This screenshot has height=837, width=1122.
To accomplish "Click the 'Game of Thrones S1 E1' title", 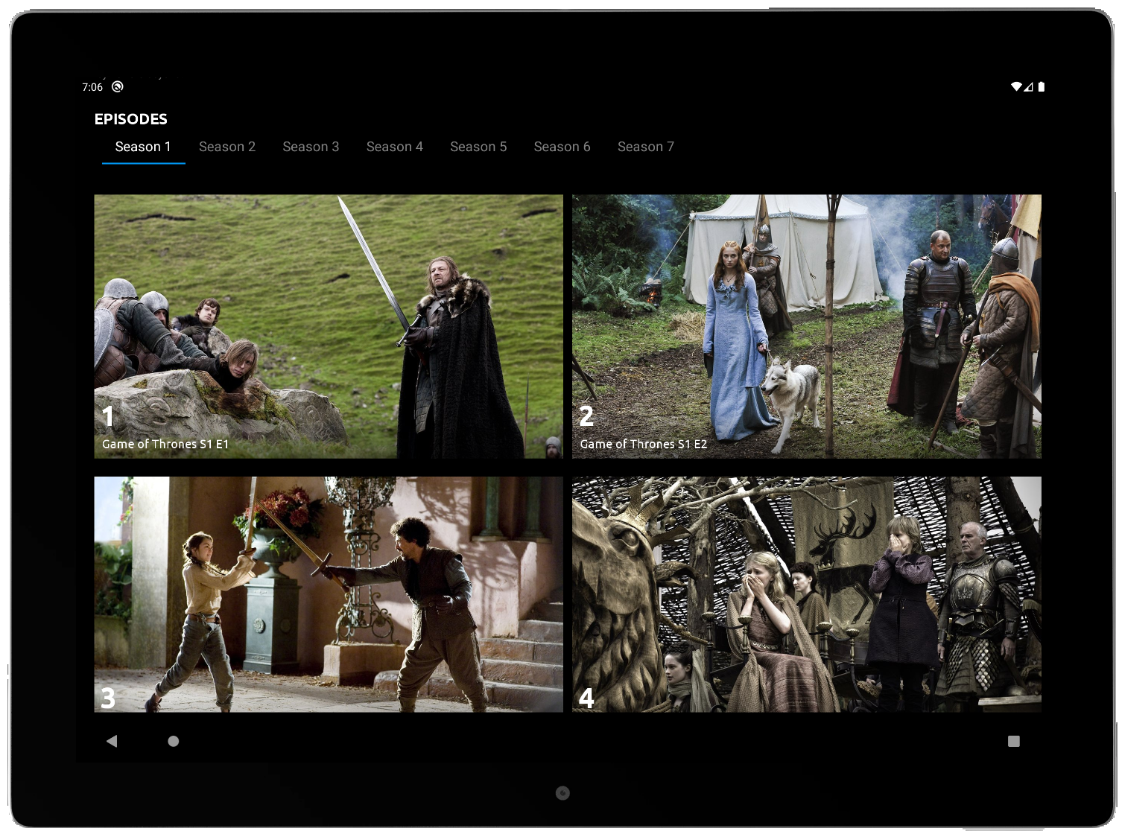I will point(165,444).
